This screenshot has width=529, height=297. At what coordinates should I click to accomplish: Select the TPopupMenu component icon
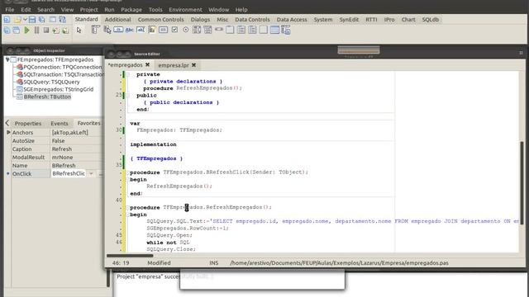[107, 30]
